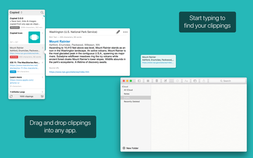253x158 pixels.
Task: Click the red Articles tag
Action: pos(14,57)
